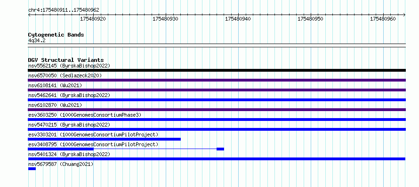The width and height of the screenshot is (419, 187).
Task: Click the blue bar for esv3603250
Action: tap(217, 120)
